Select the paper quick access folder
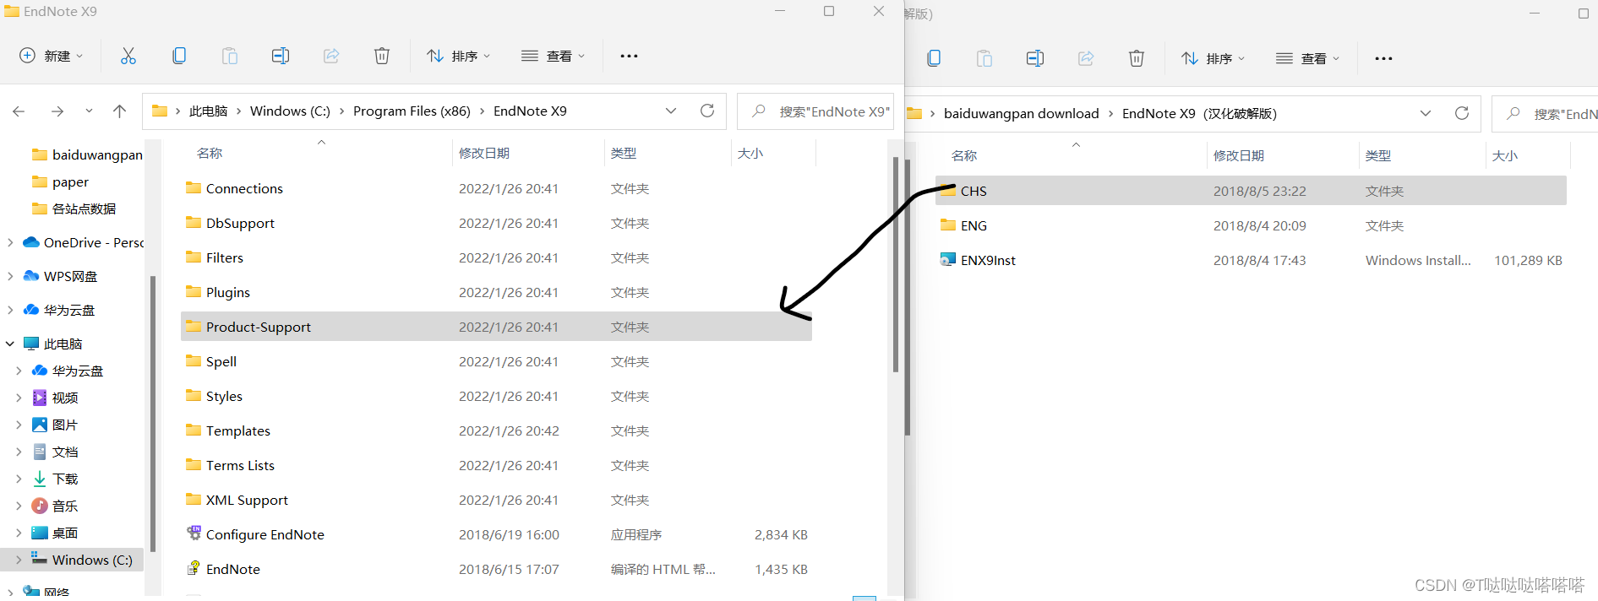This screenshot has width=1598, height=601. [x=60, y=181]
